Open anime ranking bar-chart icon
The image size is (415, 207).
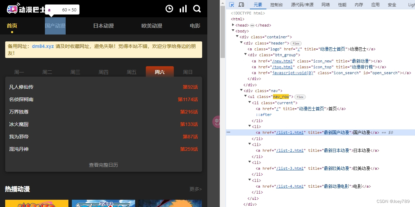coord(183,9)
